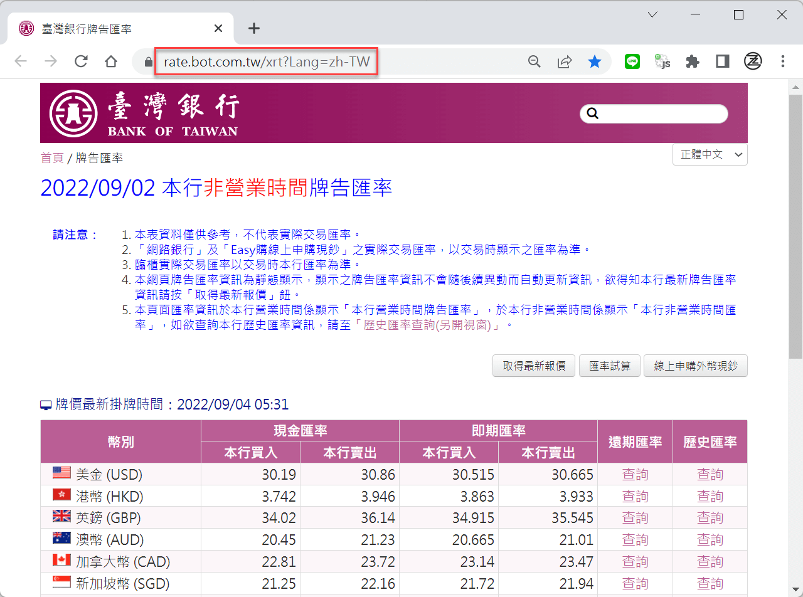Viewport: 803px width, 597px height.
Task: Open the 正體中文 language dropdown
Action: pyautogui.click(x=710, y=154)
